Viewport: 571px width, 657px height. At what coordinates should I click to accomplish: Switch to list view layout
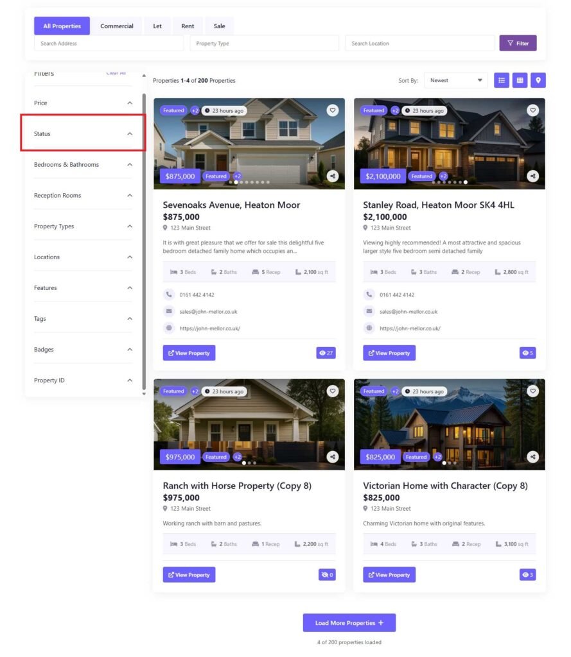(x=501, y=80)
